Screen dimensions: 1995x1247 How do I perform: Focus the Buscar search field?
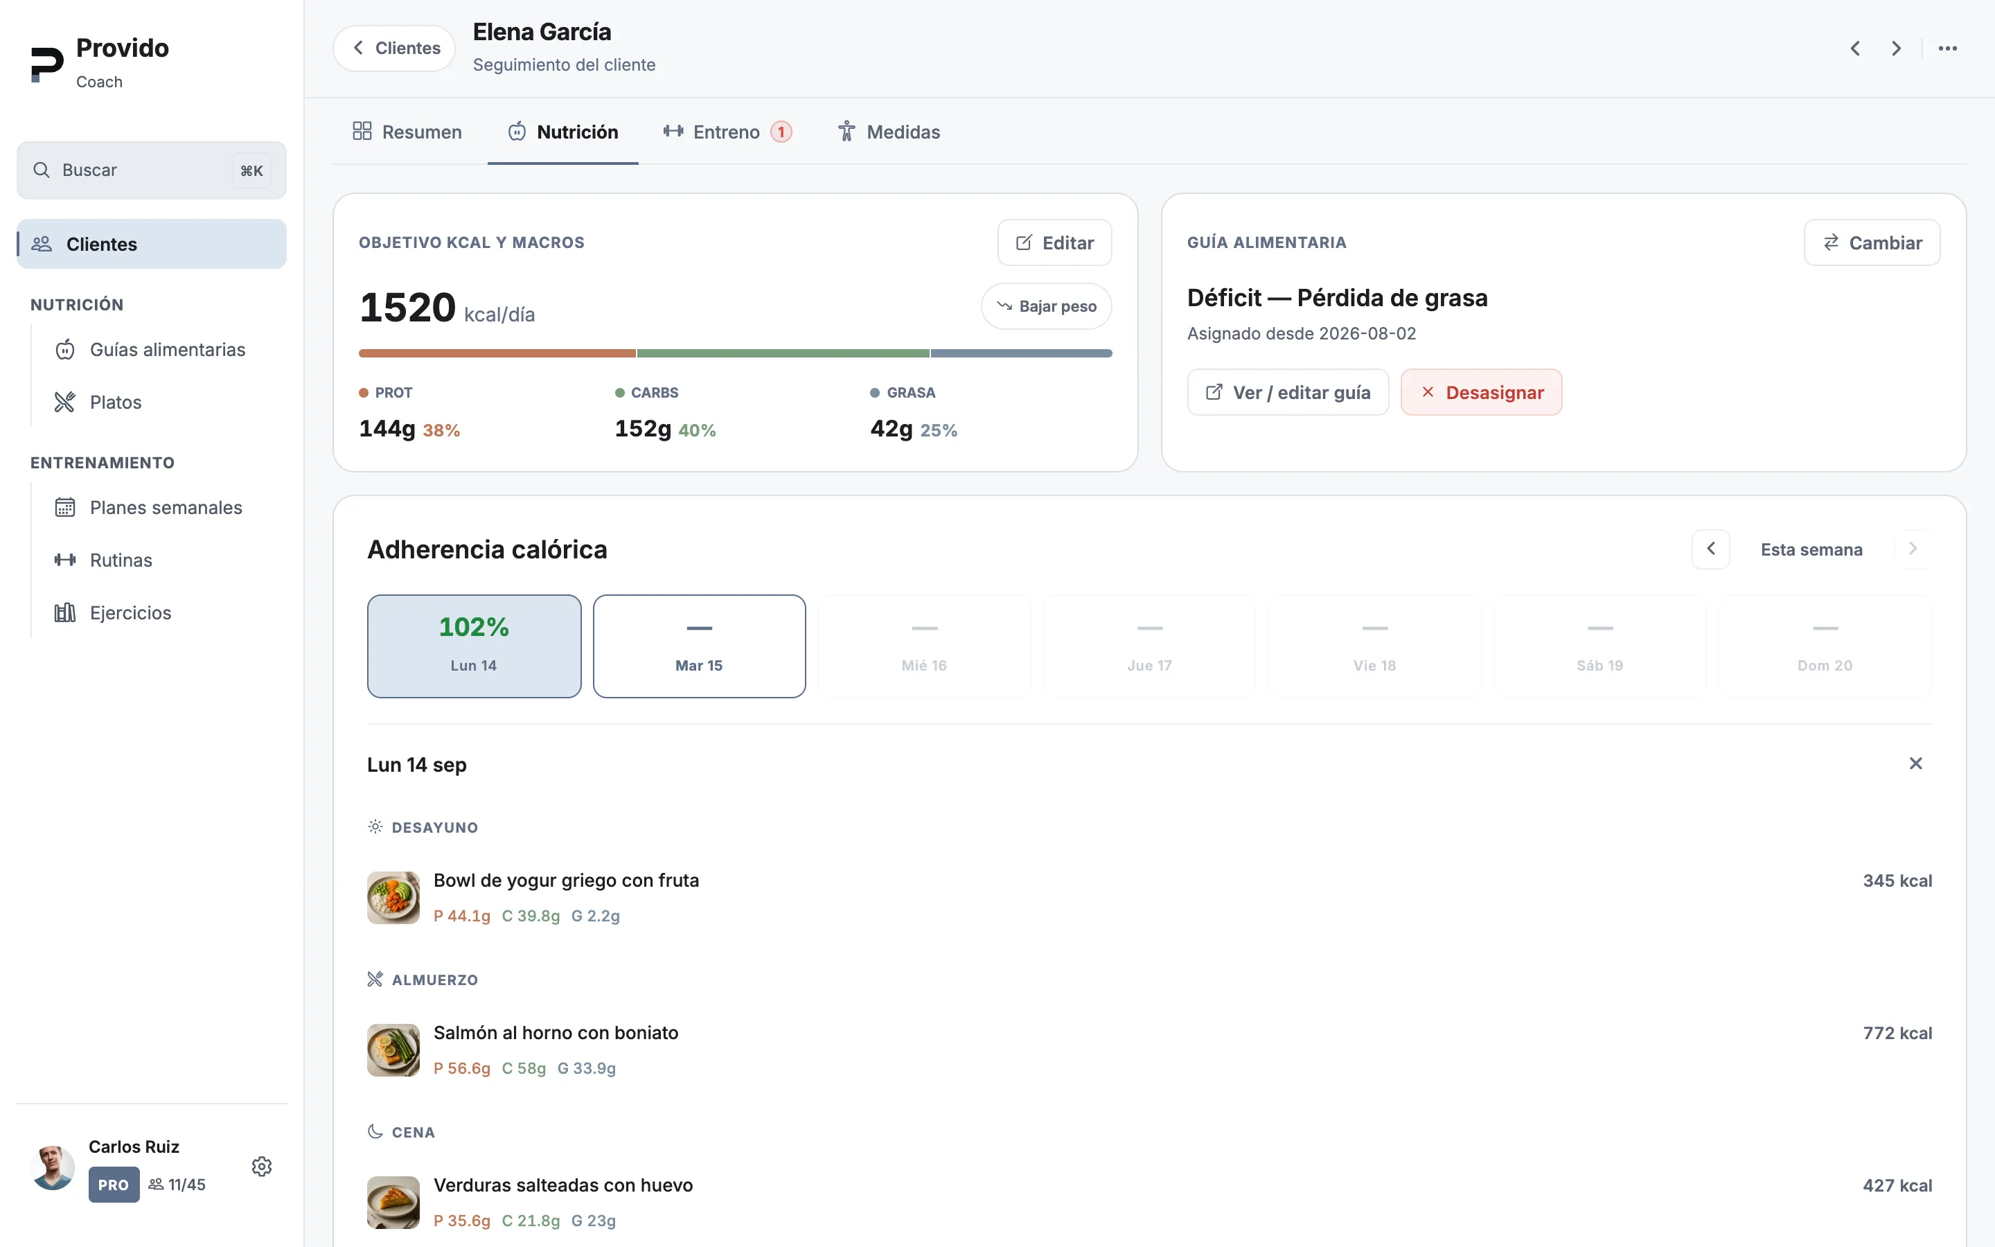click(x=152, y=170)
